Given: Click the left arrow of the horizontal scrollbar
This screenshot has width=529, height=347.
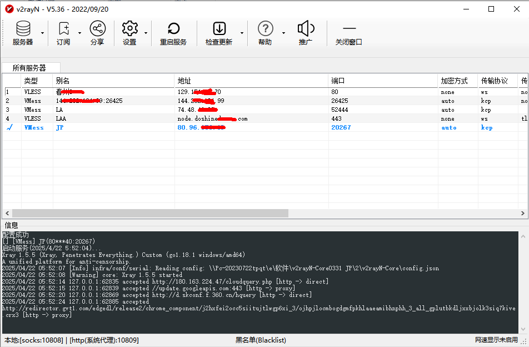Looking at the screenshot, I should [7, 214].
